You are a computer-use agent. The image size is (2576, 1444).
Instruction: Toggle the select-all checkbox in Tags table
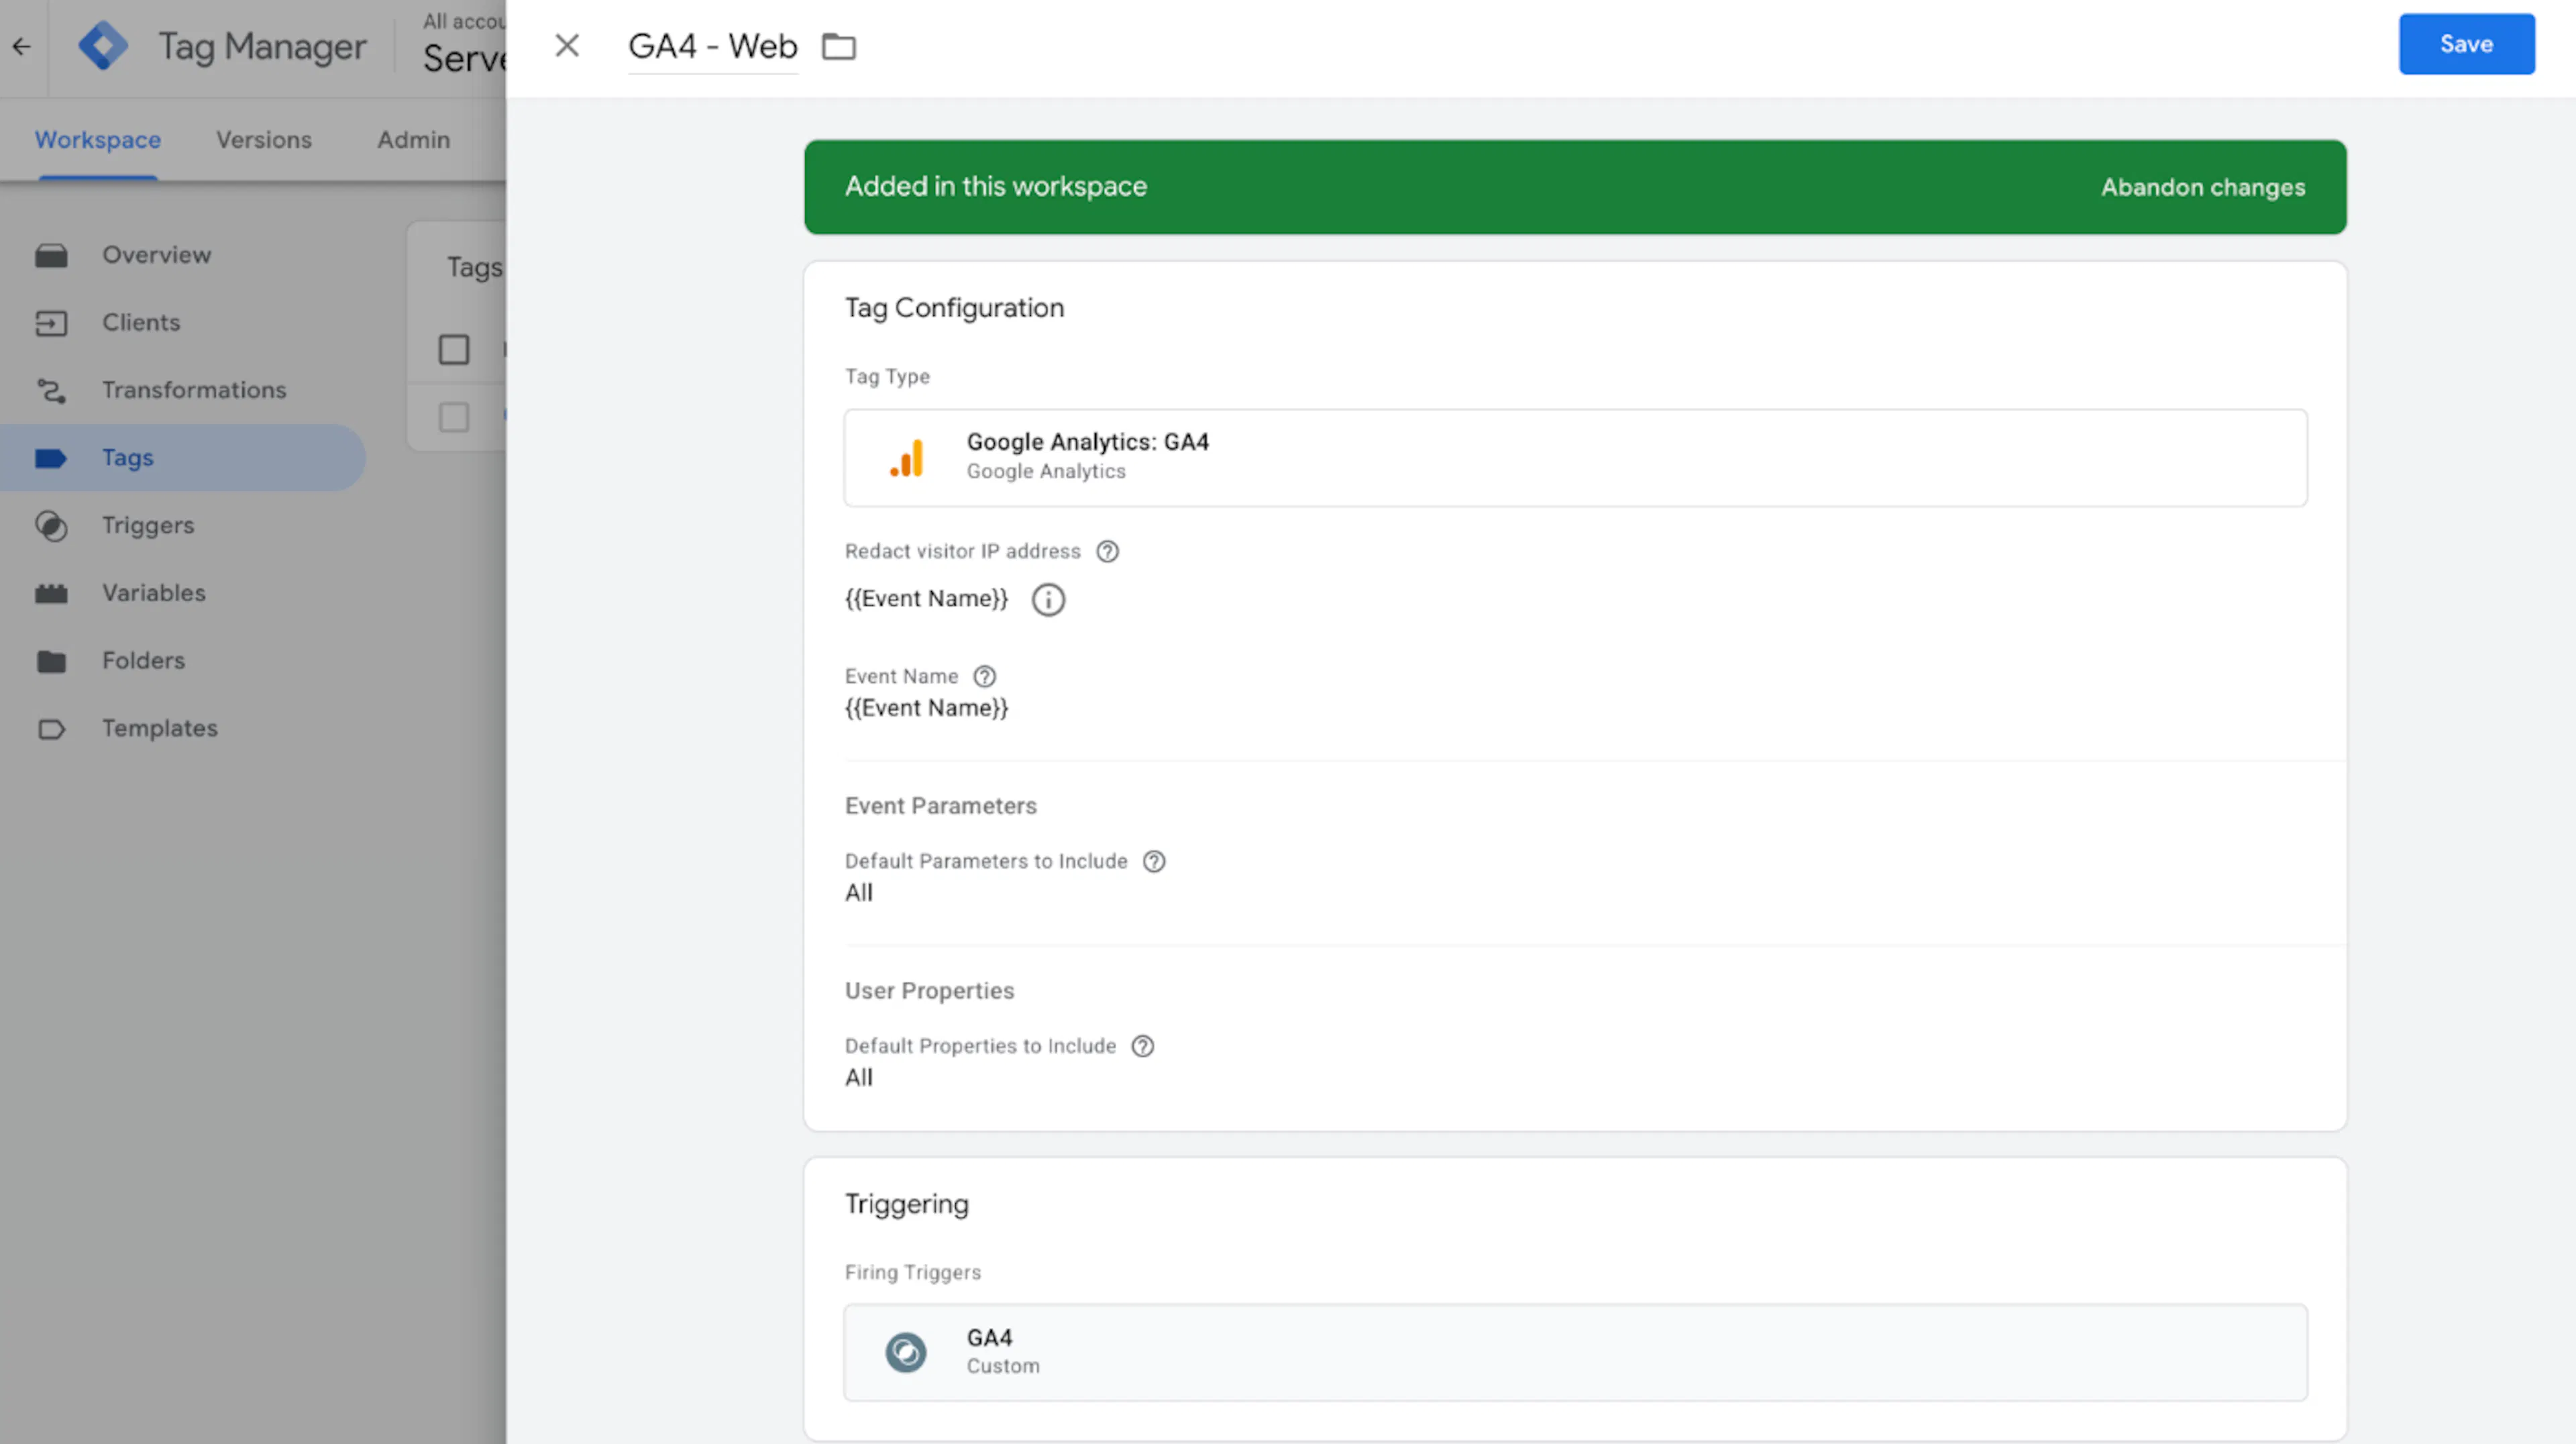[454, 350]
